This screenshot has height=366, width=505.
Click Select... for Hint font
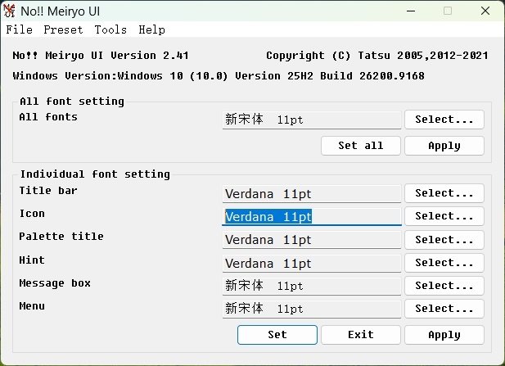tap(444, 263)
